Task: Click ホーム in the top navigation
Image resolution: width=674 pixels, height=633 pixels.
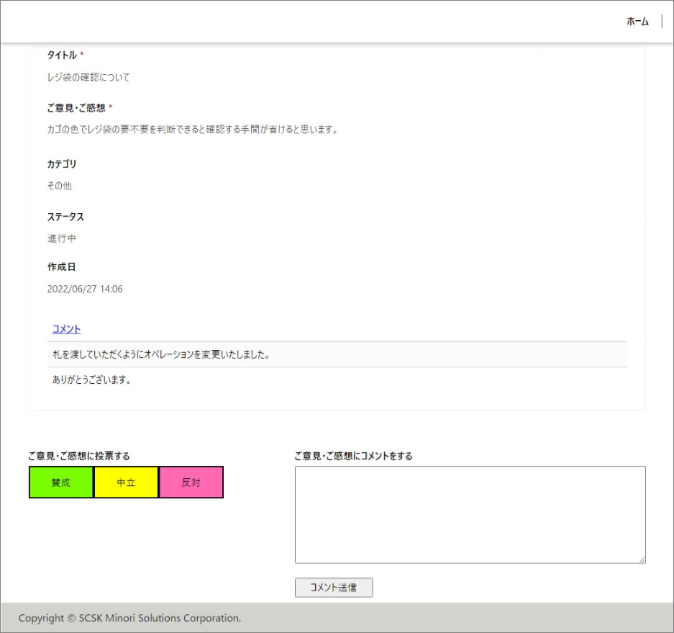Action: (637, 22)
